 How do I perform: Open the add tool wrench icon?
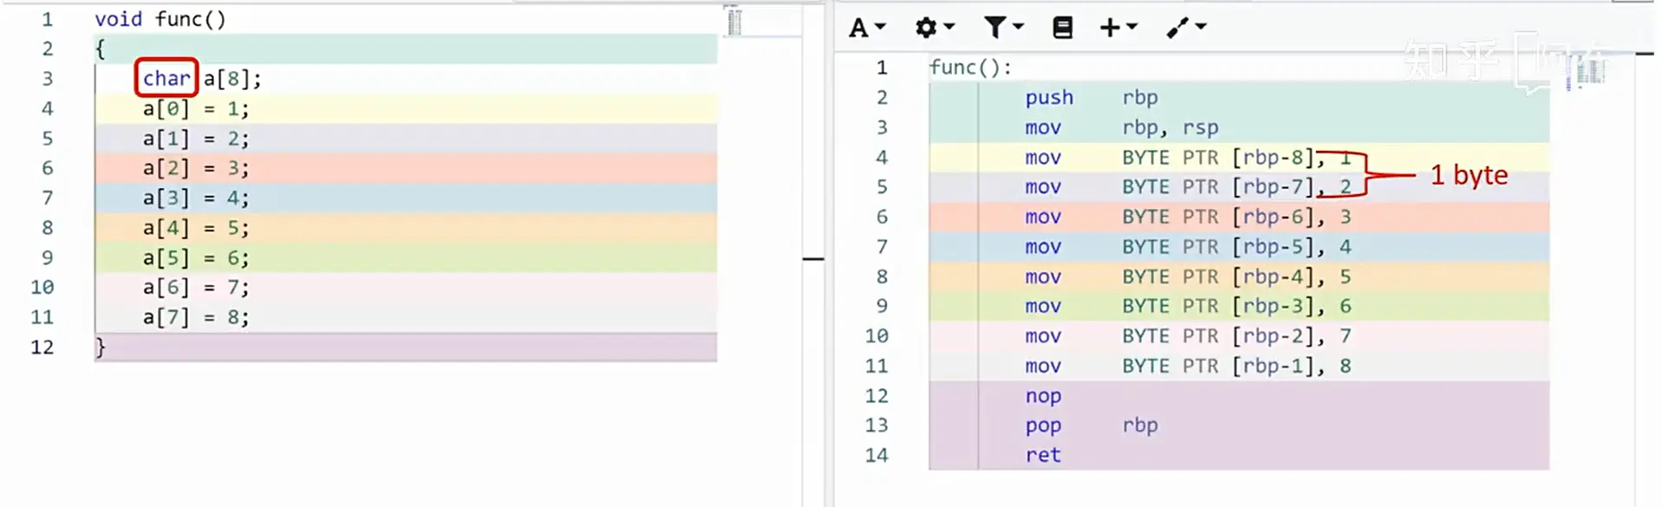(x=1185, y=28)
